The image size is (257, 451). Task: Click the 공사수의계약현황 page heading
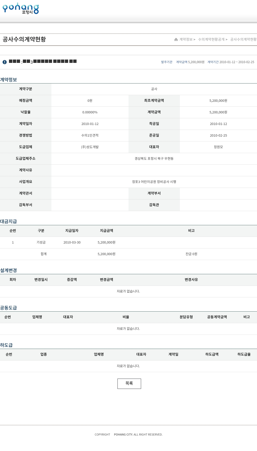click(24, 39)
